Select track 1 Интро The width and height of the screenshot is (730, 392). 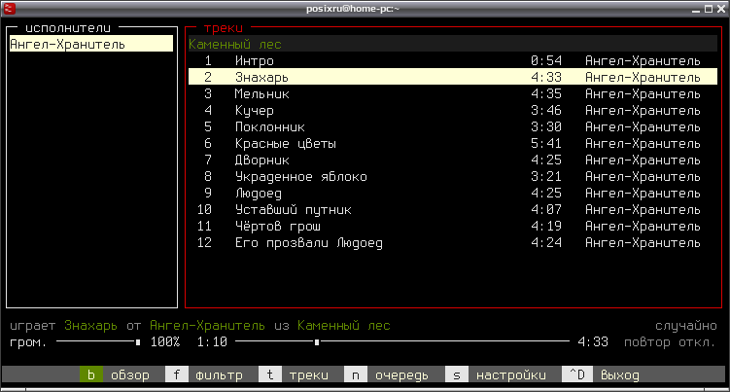pyautogui.click(x=453, y=60)
